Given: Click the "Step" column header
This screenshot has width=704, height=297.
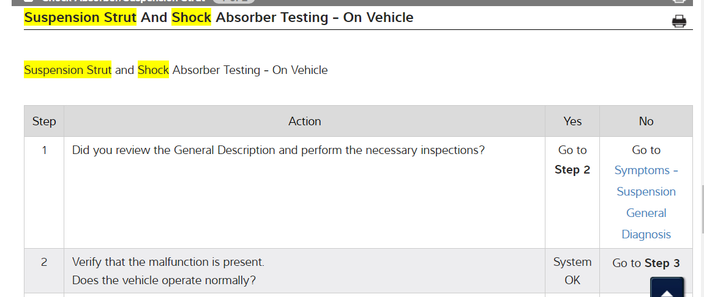Looking at the screenshot, I should point(44,121).
